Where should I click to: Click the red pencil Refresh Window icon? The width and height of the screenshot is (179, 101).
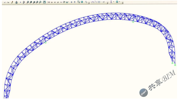12,2
